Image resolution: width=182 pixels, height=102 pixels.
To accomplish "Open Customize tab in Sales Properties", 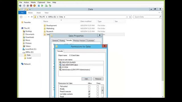I will click(x=90, y=41).
